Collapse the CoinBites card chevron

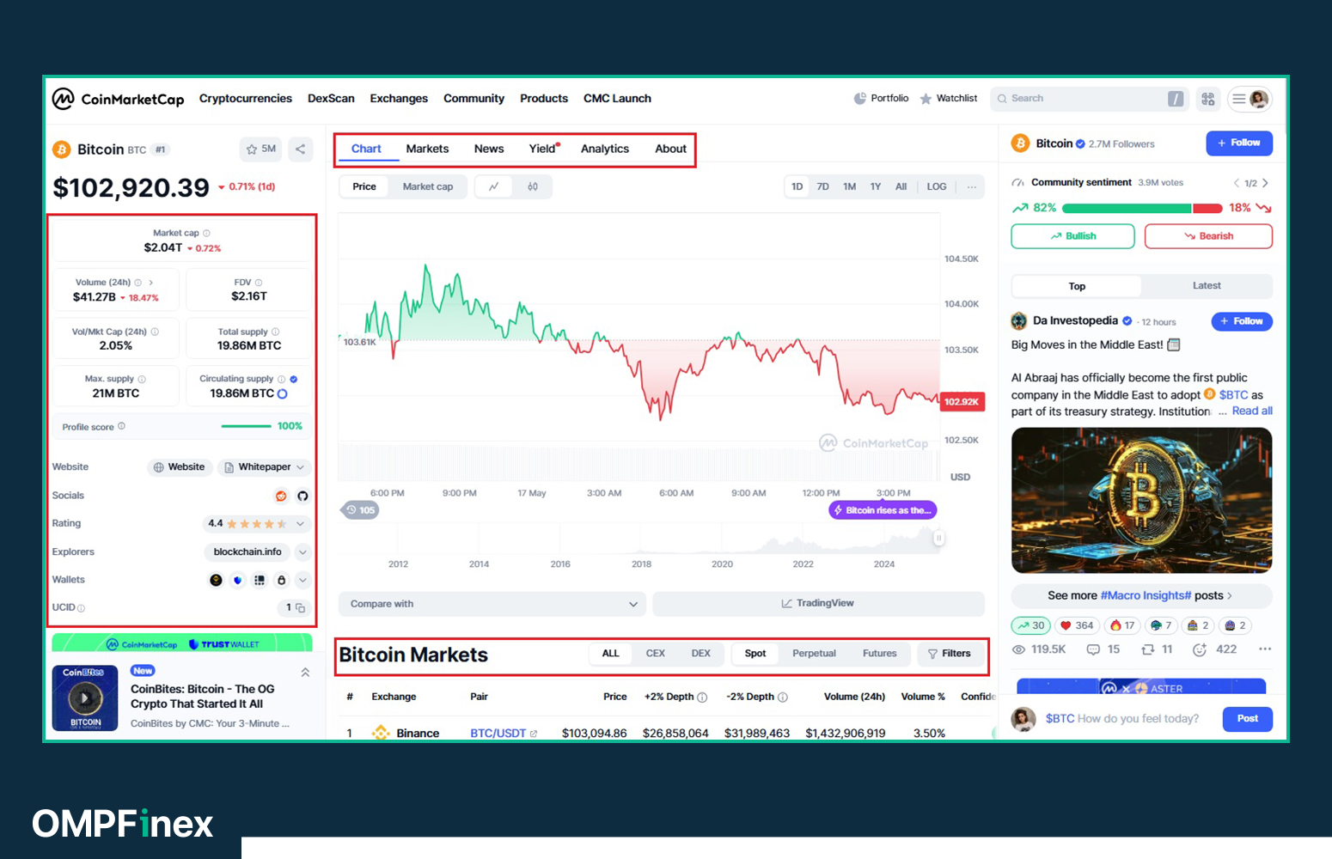(x=305, y=673)
